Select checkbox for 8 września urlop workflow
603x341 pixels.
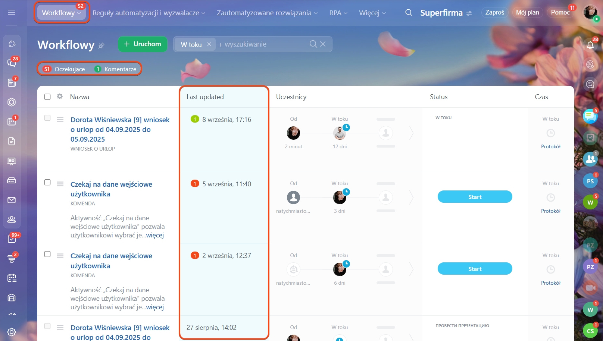click(47, 118)
